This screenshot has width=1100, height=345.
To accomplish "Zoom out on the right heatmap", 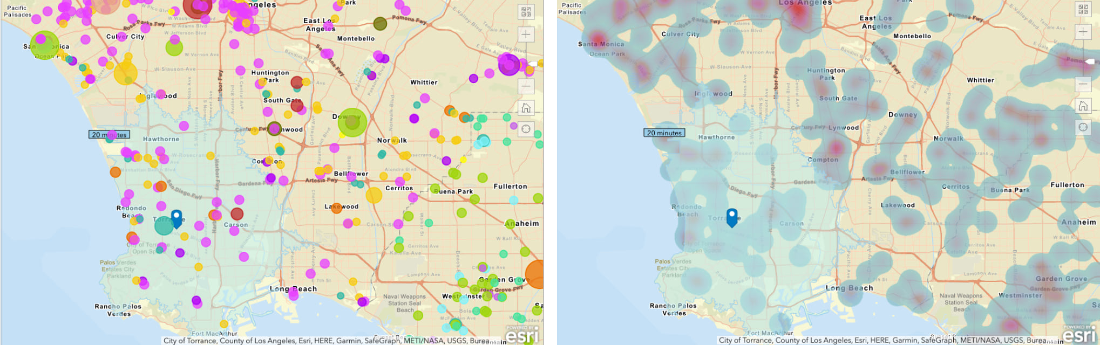I will point(1083,84).
